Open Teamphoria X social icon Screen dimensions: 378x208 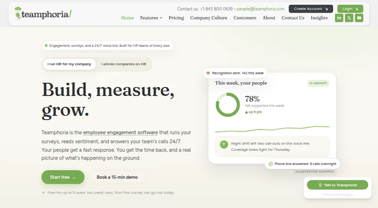point(349,18)
